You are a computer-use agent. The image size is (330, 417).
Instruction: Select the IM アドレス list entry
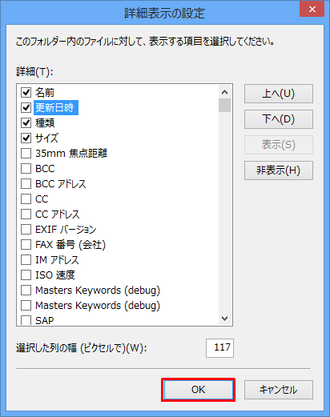tap(57, 260)
